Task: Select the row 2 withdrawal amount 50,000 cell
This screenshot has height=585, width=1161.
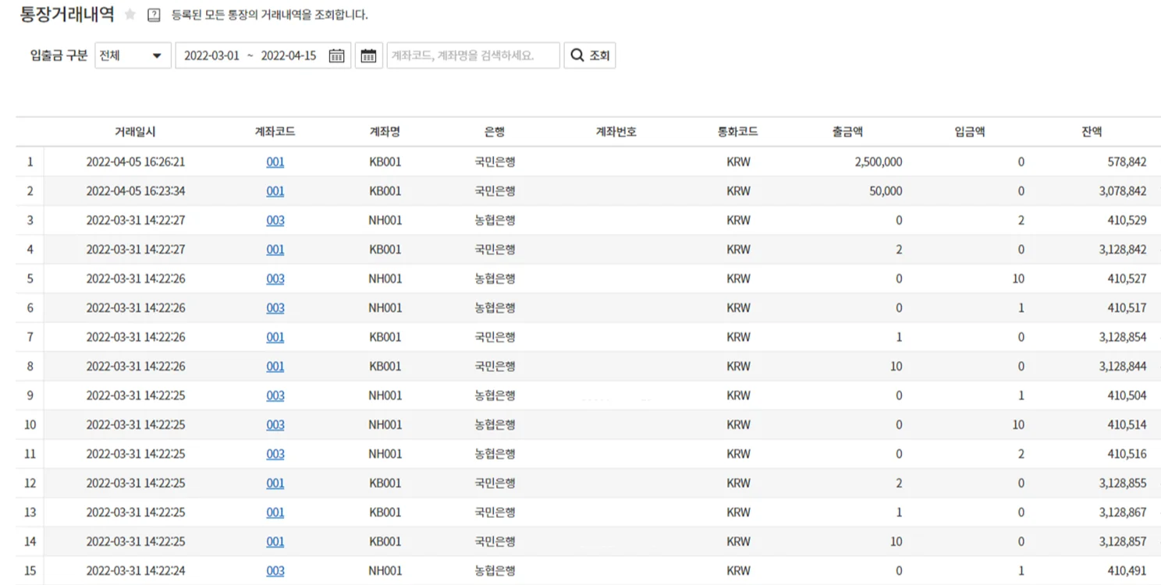Action: coord(886,191)
